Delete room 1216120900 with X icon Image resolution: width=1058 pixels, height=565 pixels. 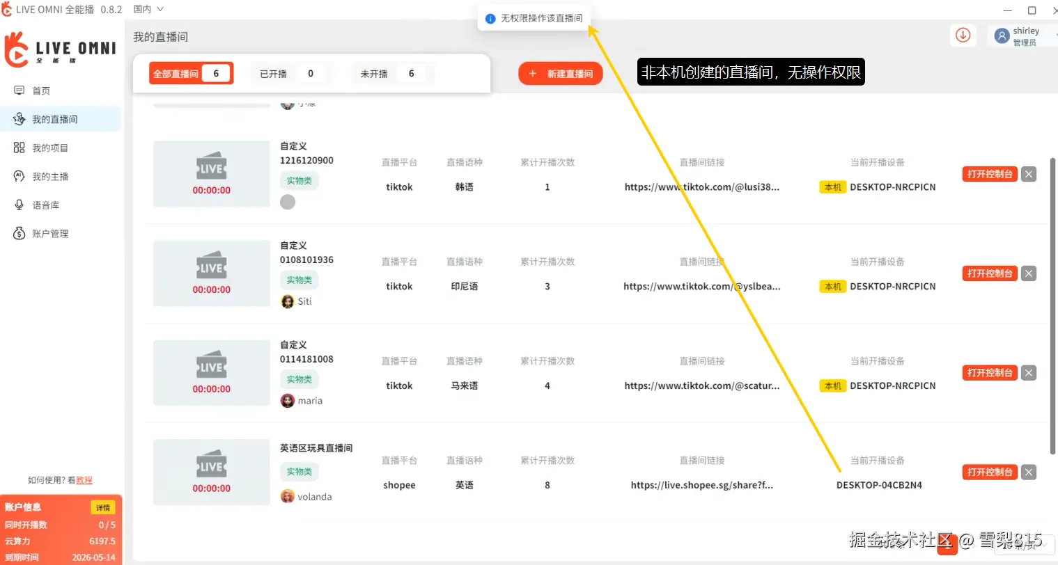(x=1029, y=174)
